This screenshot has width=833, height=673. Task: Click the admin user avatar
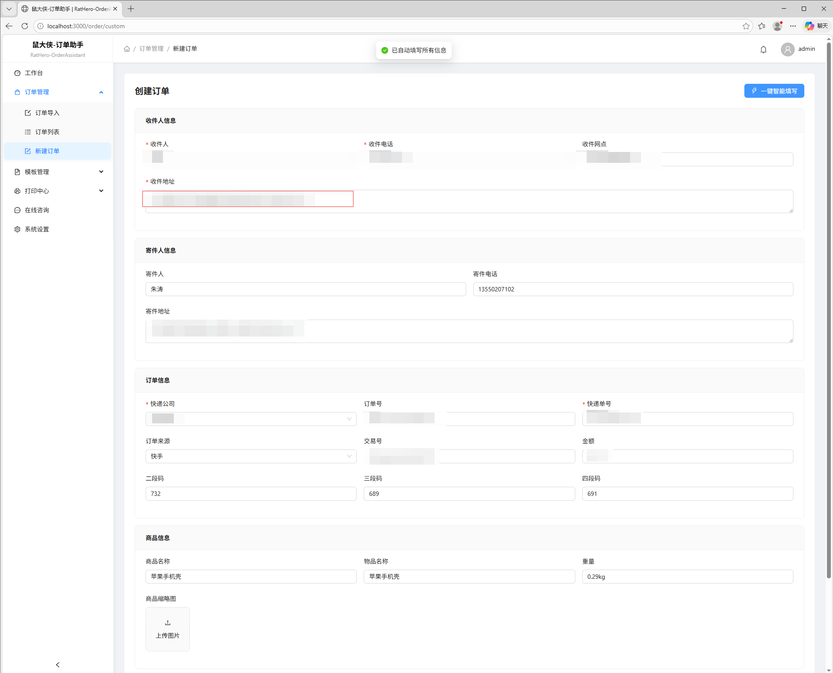click(787, 49)
